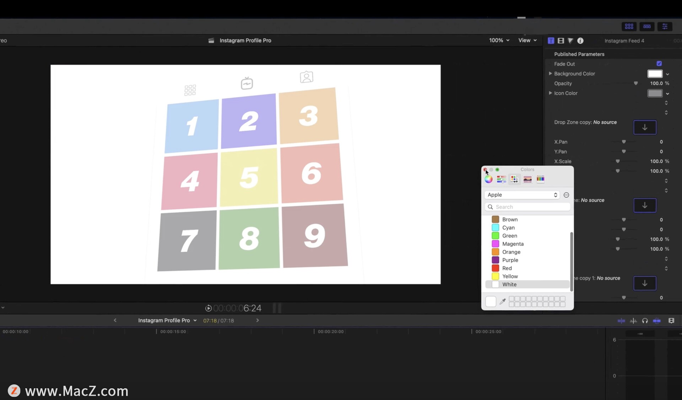
Task: Switch to the pencils color picker
Action: pyautogui.click(x=540, y=179)
